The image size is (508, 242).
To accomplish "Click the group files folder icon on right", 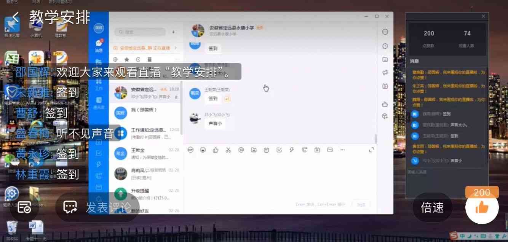I will (385, 59).
